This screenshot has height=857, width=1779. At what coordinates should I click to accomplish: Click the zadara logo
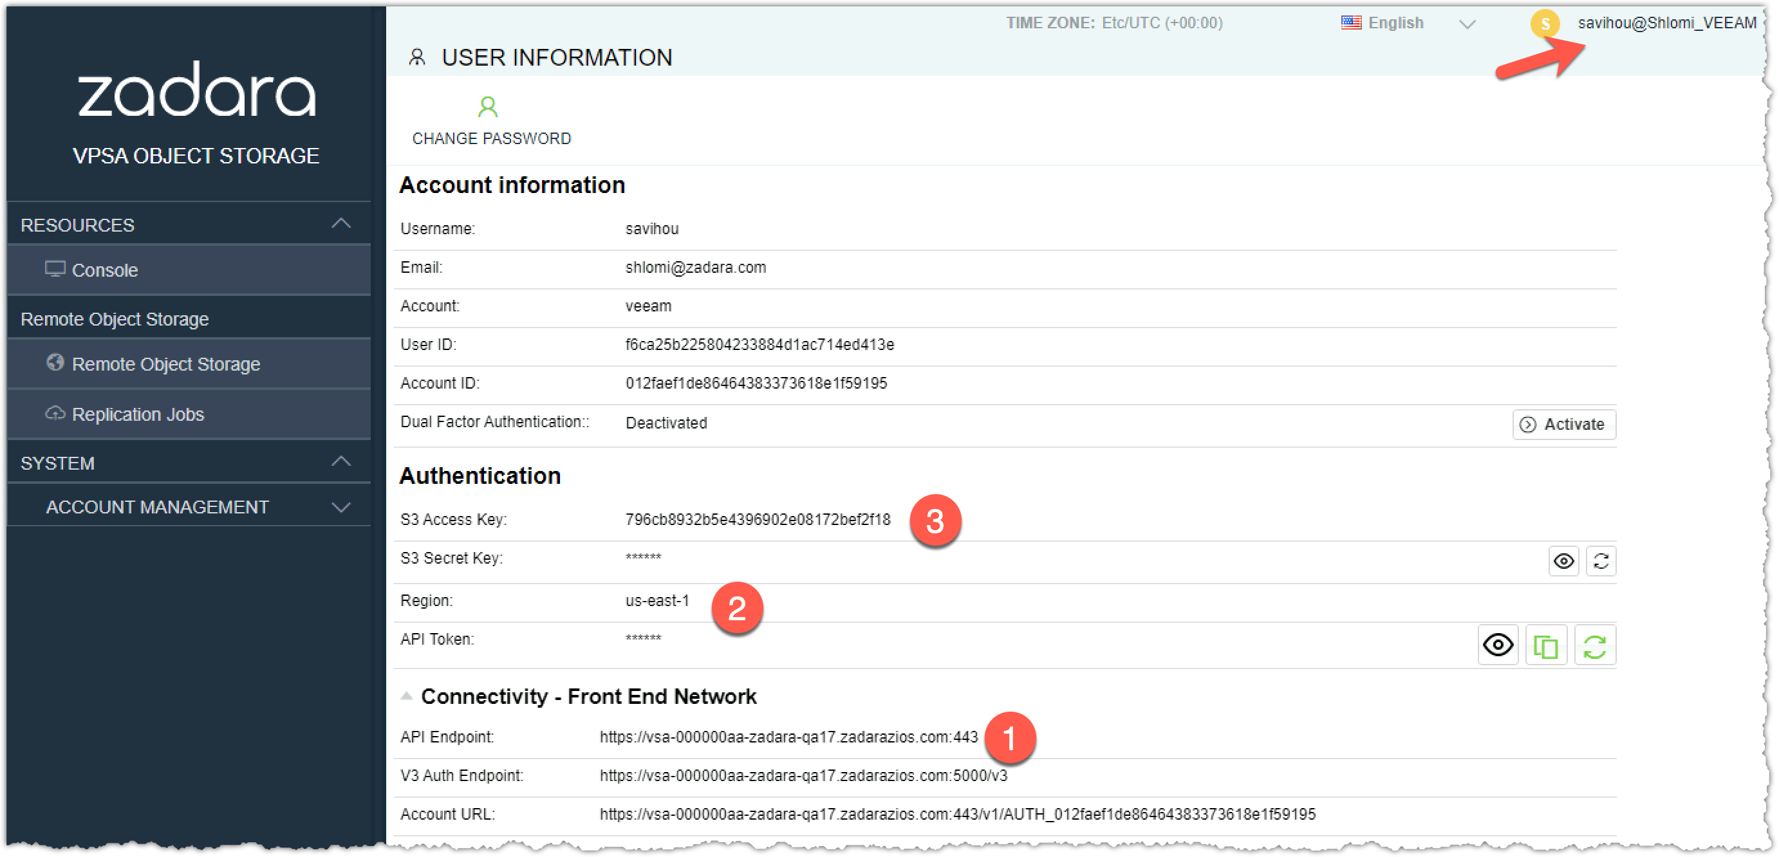click(x=197, y=90)
